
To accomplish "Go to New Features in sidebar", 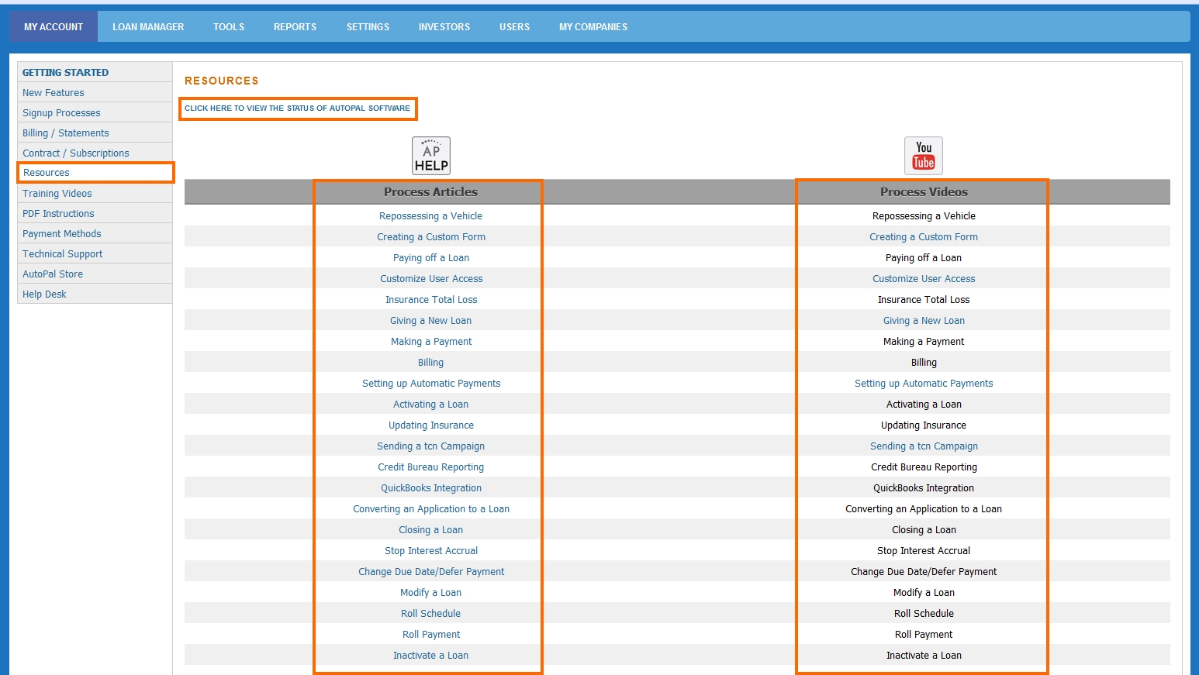I will 54,92.
